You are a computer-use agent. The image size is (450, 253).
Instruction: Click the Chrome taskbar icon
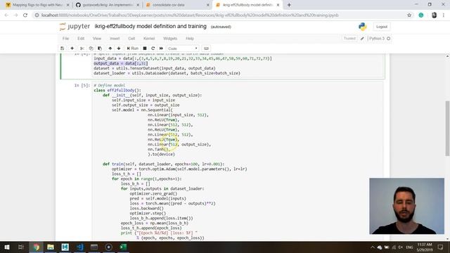(x=36, y=247)
